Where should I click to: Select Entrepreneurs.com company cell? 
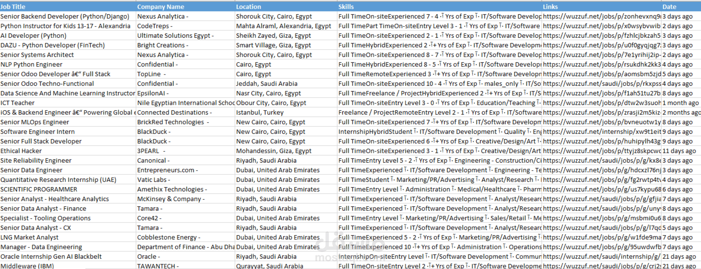(186, 170)
